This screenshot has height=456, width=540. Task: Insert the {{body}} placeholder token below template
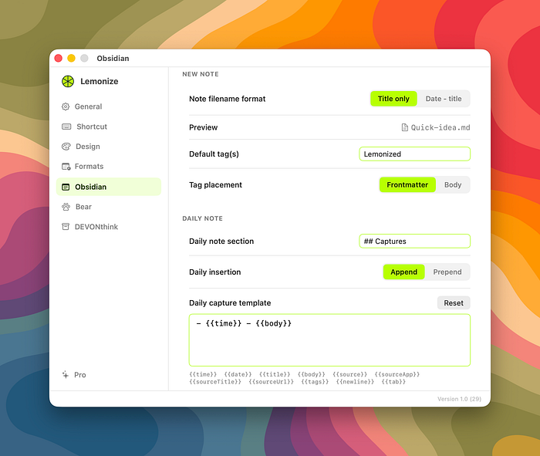click(312, 374)
